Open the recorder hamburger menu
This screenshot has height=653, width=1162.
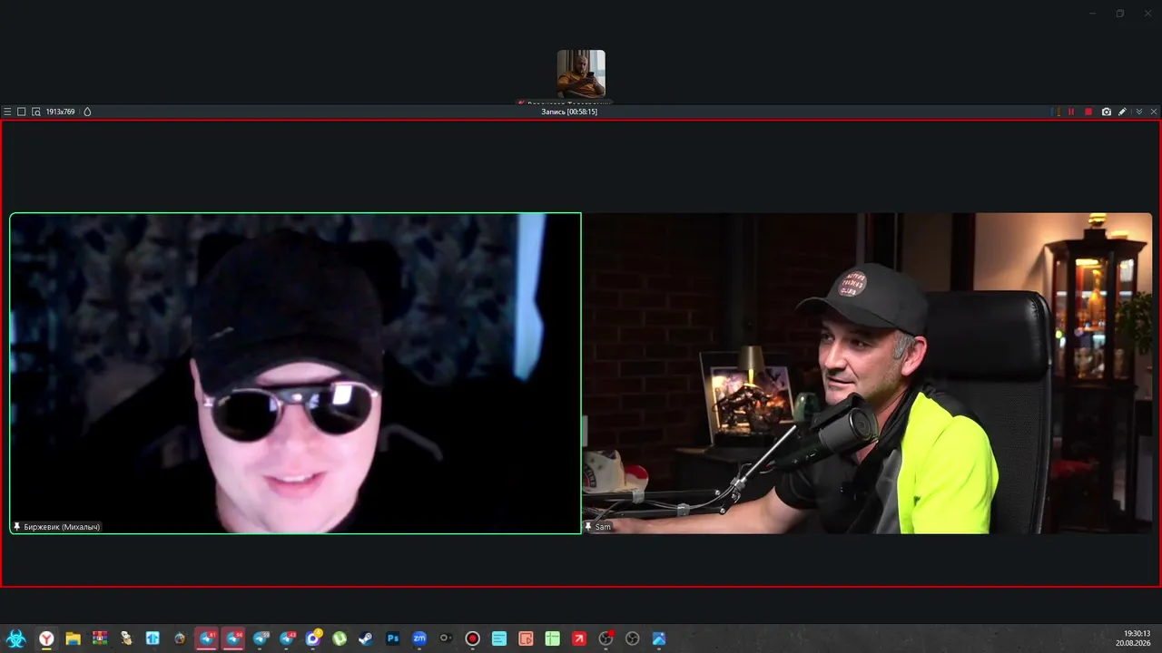(x=7, y=112)
